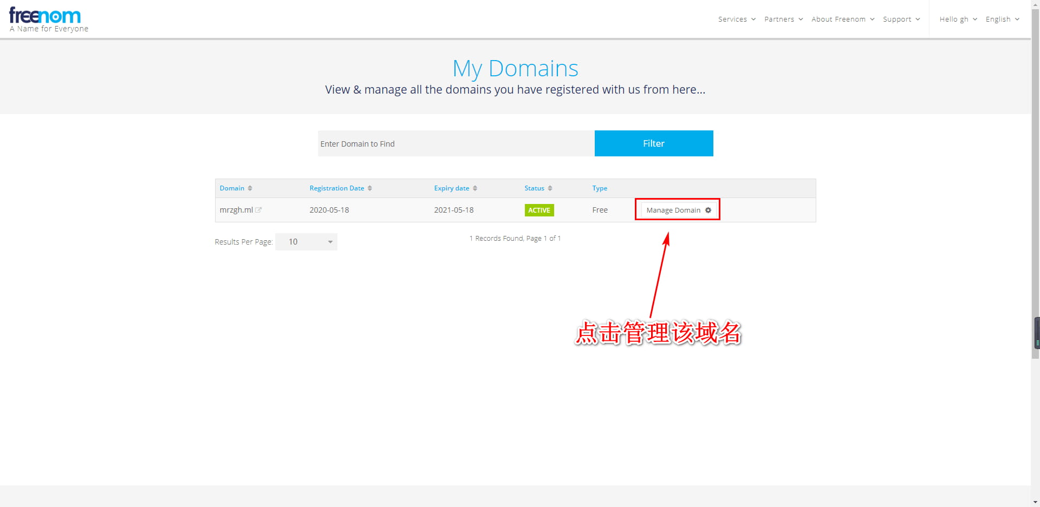The height and width of the screenshot is (507, 1040).
Task: Expand the English language selector
Action: (x=1002, y=19)
